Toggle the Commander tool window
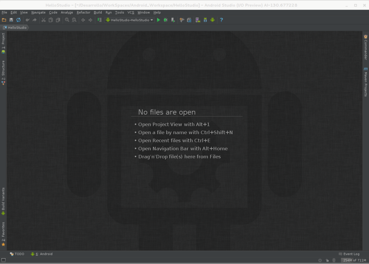Screen dimensions: 369x264 click(x=365, y=47)
